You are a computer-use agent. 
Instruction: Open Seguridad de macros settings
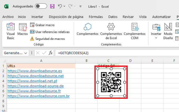point(47,39)
